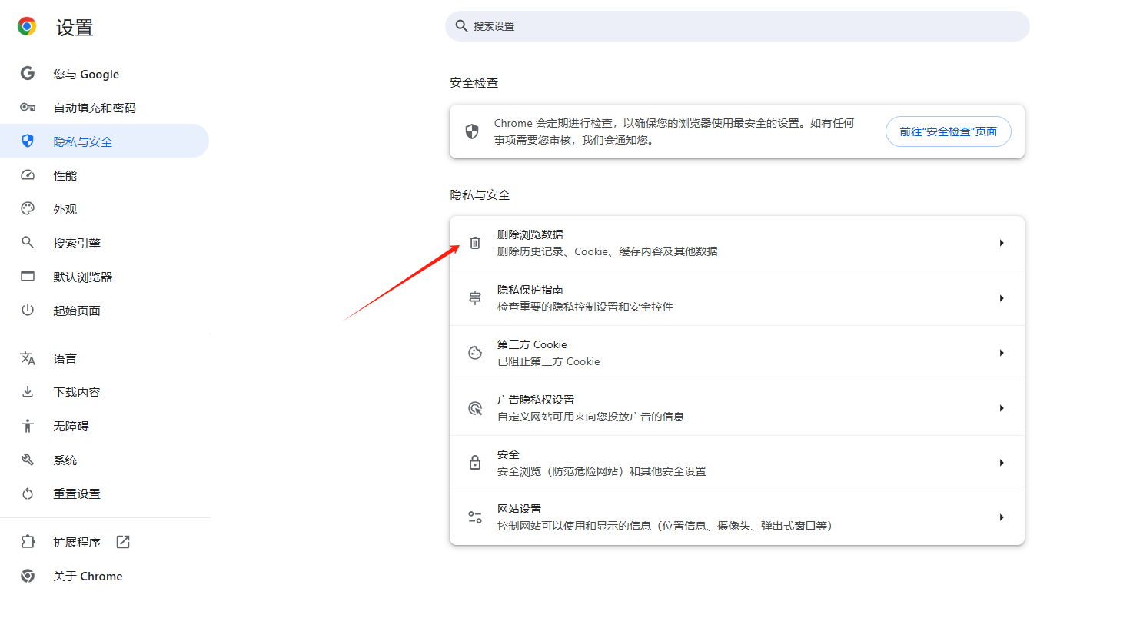Open the 起始页面 settings section
The image size is (1130, 638).
click(x=105, y=311)
